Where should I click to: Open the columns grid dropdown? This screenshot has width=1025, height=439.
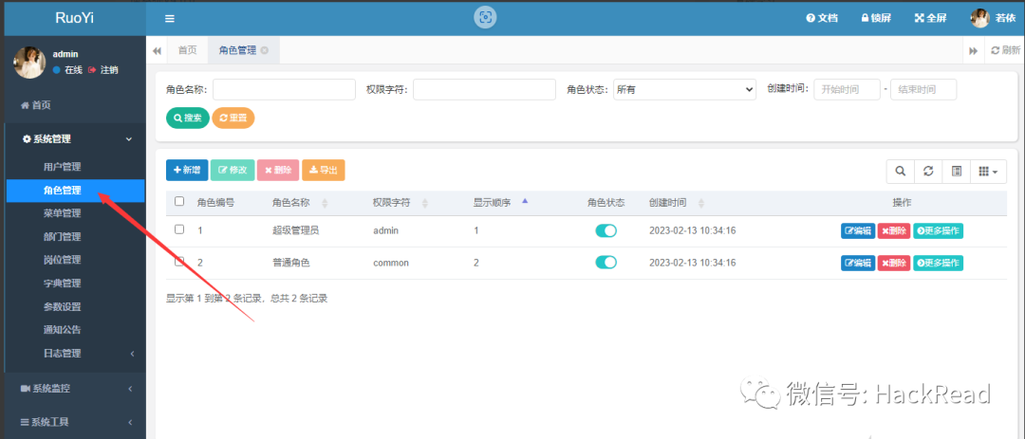click(988, 172)
